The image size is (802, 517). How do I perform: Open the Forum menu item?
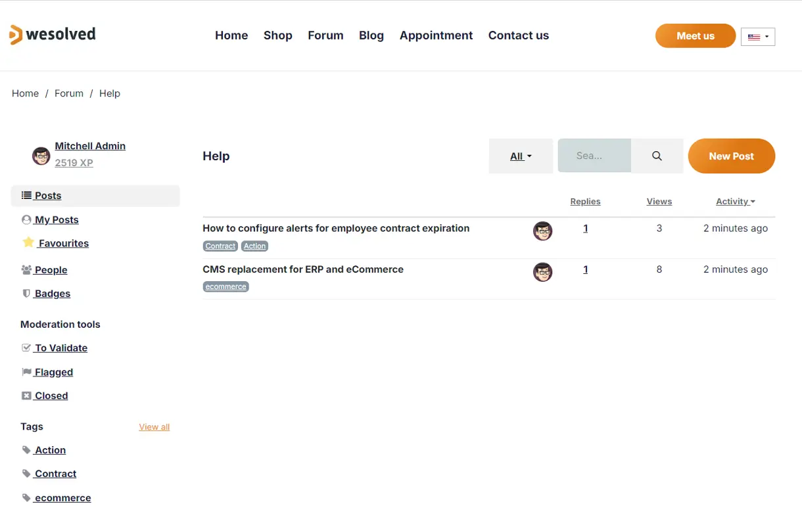(x=325, y=35)
